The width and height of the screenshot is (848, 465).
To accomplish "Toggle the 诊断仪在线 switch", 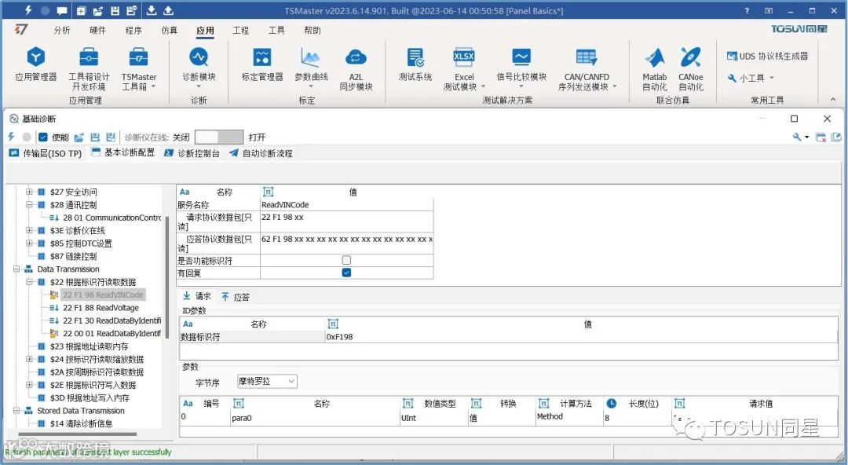I will (219, 137).
